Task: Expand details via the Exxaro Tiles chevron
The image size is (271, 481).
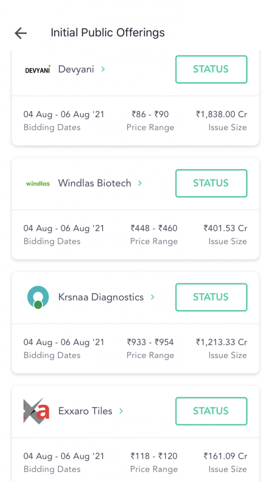Action: [121, 411]
